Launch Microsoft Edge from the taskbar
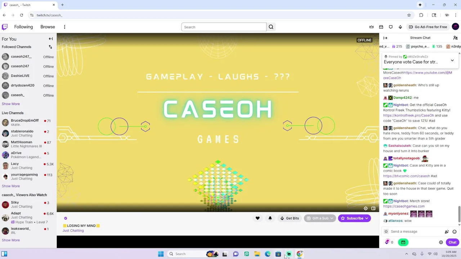This screenshot has width=461, height=259. coord(268,254)
